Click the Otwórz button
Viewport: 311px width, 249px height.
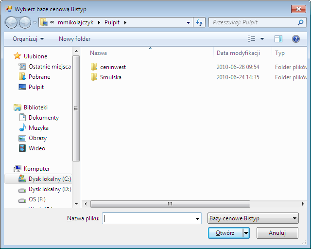pyautogui.click(x=225, y=233)
